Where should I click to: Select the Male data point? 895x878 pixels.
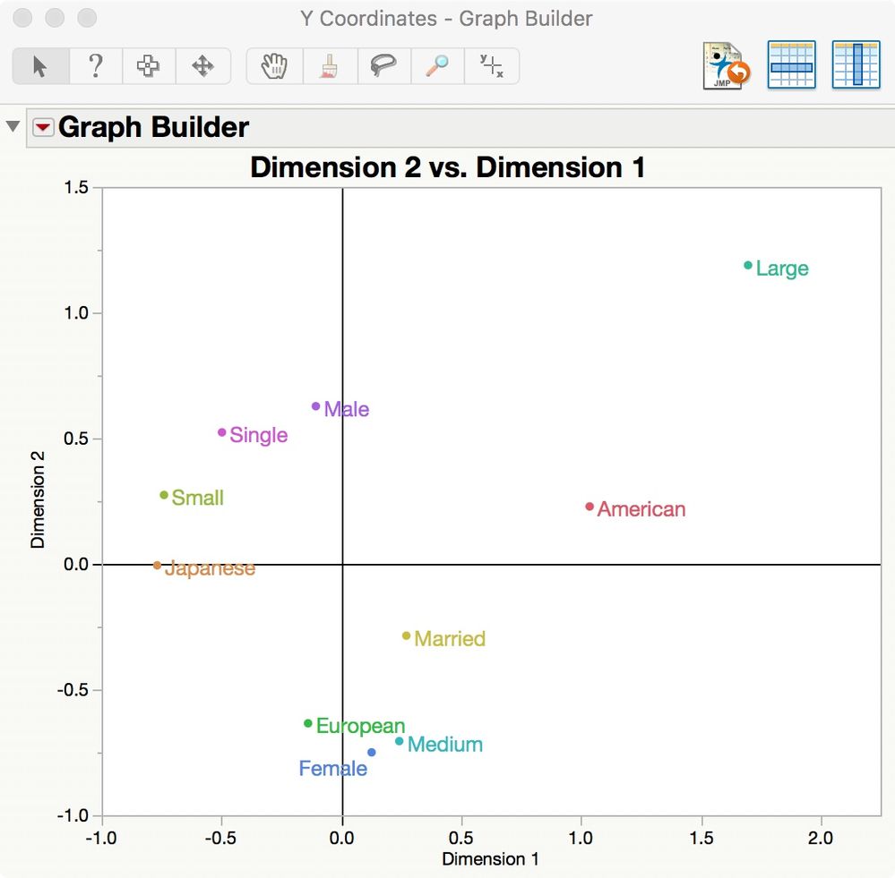pos(315,406)
